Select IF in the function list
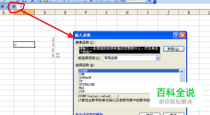Screen dimensions: 210x115 [x=129, y=81]
